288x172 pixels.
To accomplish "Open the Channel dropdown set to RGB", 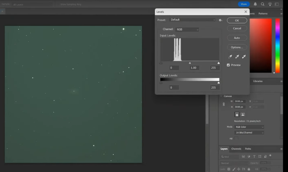I will tap(187, 29).
